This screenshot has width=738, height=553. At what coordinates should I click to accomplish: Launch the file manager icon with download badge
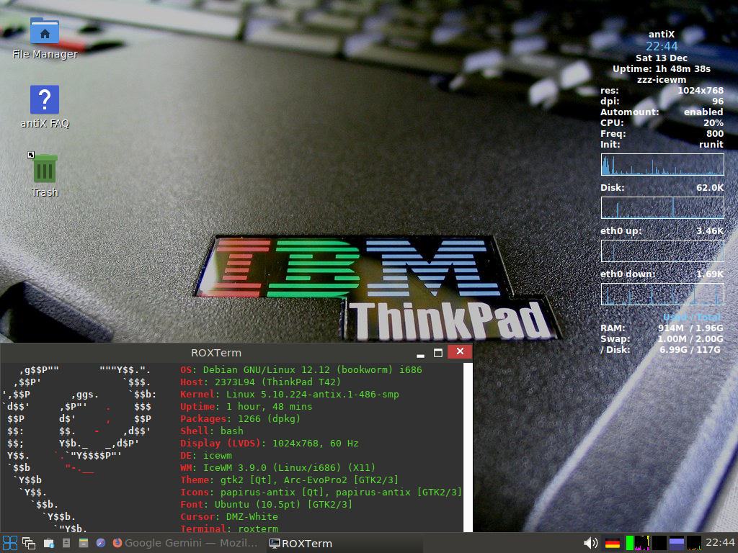49,543
